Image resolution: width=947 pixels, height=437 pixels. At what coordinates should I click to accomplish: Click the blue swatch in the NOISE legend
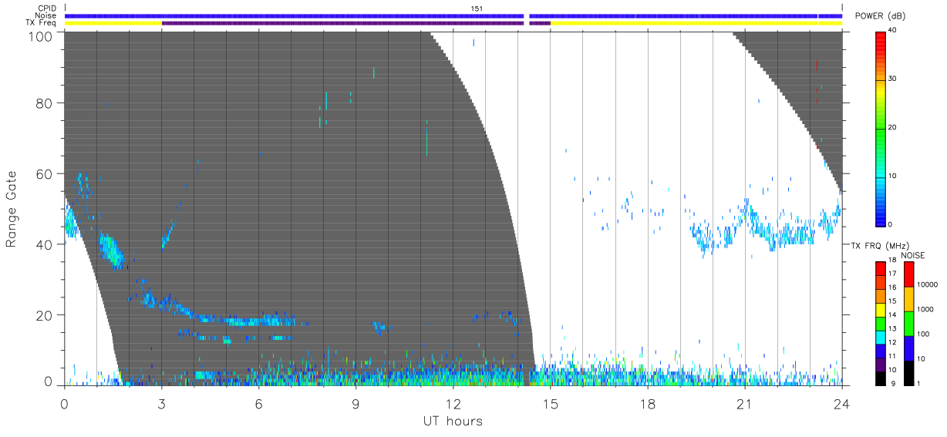pos(908,348)
